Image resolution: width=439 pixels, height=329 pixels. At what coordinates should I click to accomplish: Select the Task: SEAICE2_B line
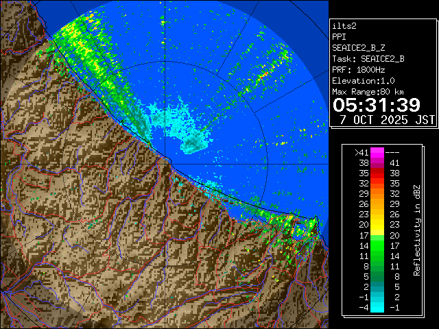coord(368,58)
